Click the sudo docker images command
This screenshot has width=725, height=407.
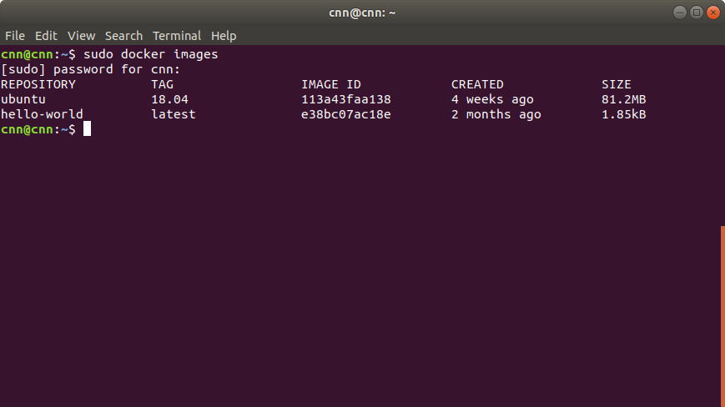[150, 54]
